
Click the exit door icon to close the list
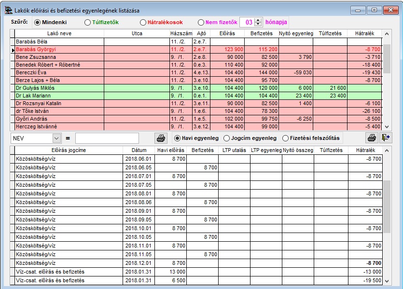(385, 138)
